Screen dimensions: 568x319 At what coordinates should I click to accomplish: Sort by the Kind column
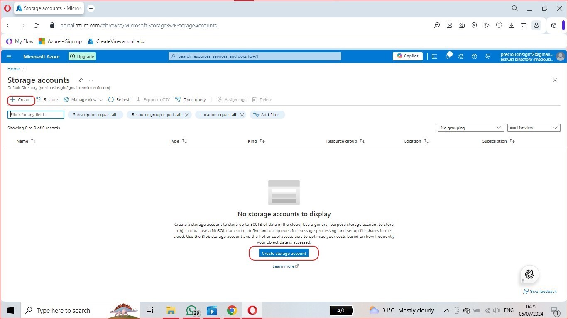(x=256, y=141)
